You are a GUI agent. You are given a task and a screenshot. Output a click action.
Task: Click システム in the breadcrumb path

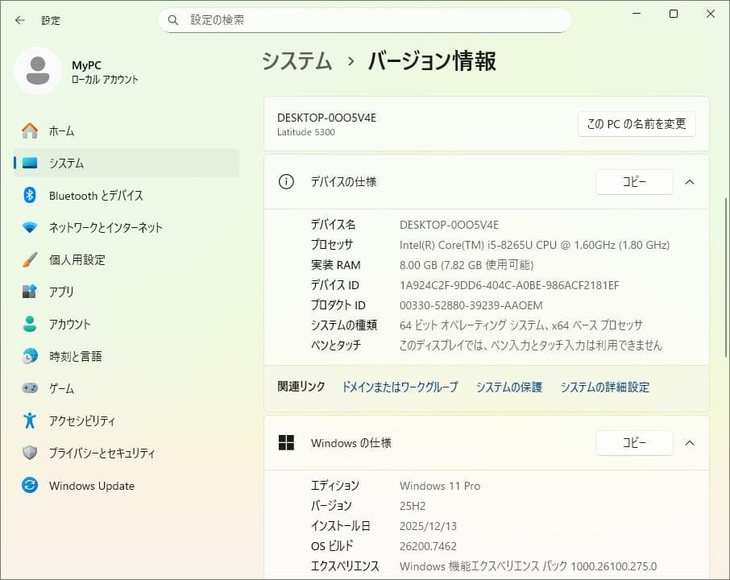click(x=296, y=60)
